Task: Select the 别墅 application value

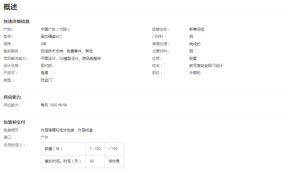Action: click(193, 59)
